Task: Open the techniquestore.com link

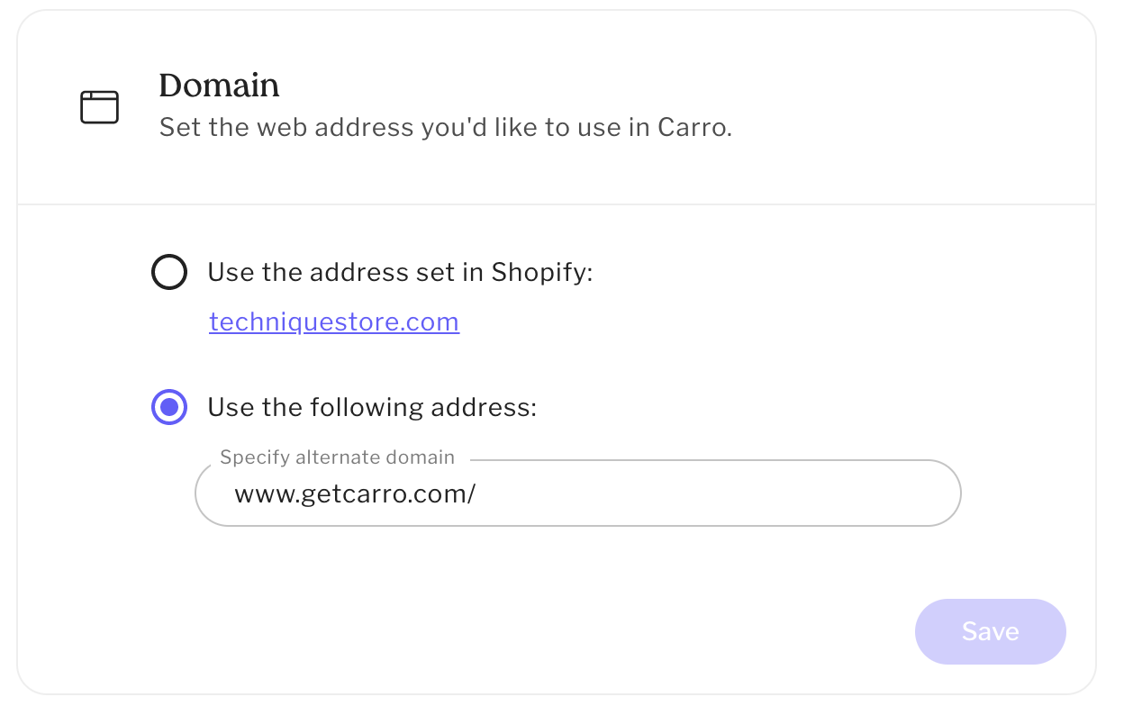Action: (334, 321)
